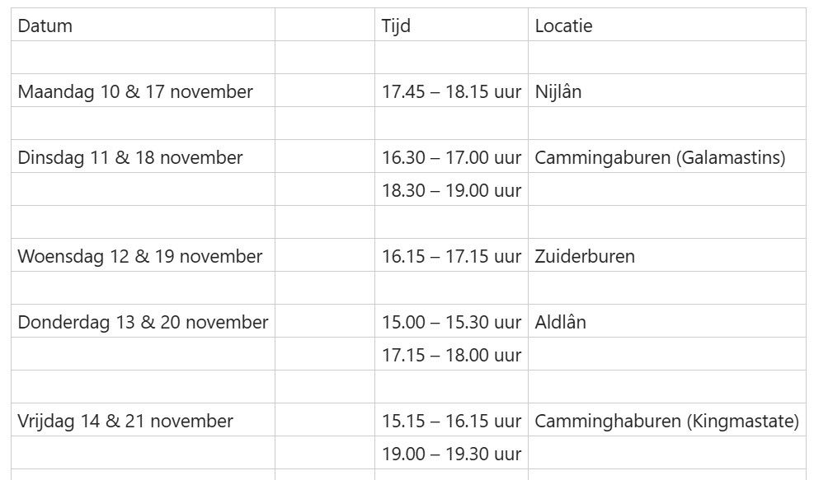
Task: Select the Nijlân location cell
Action: pos(558,91)
